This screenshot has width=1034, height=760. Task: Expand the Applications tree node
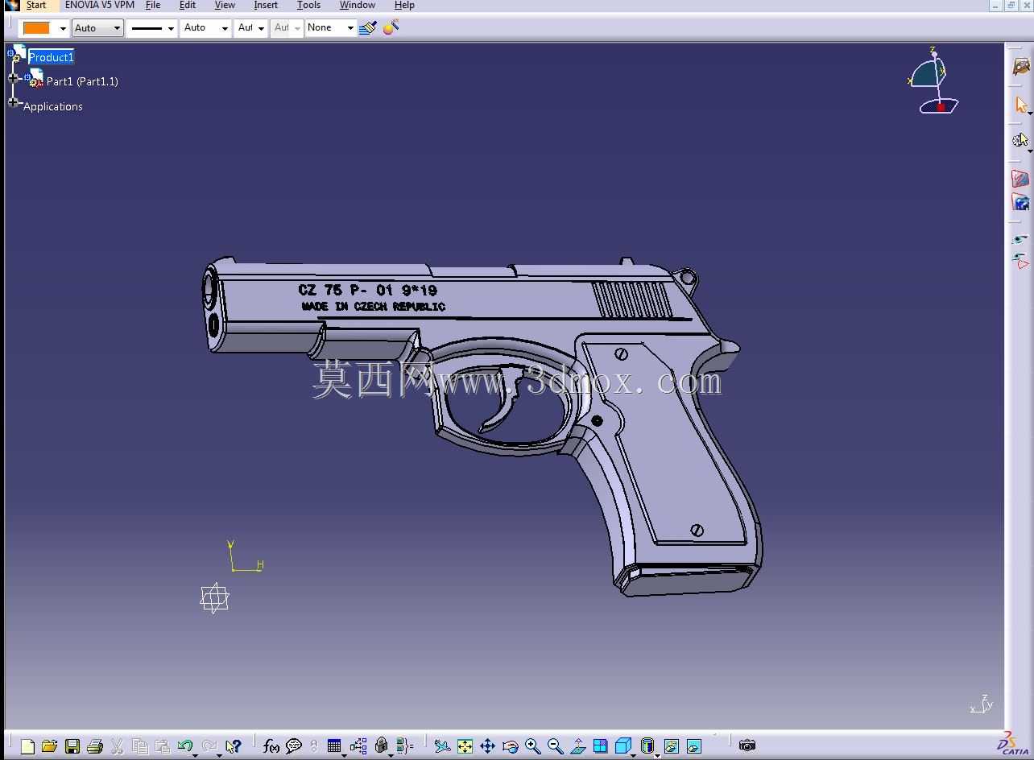click(x=13, y=102)
